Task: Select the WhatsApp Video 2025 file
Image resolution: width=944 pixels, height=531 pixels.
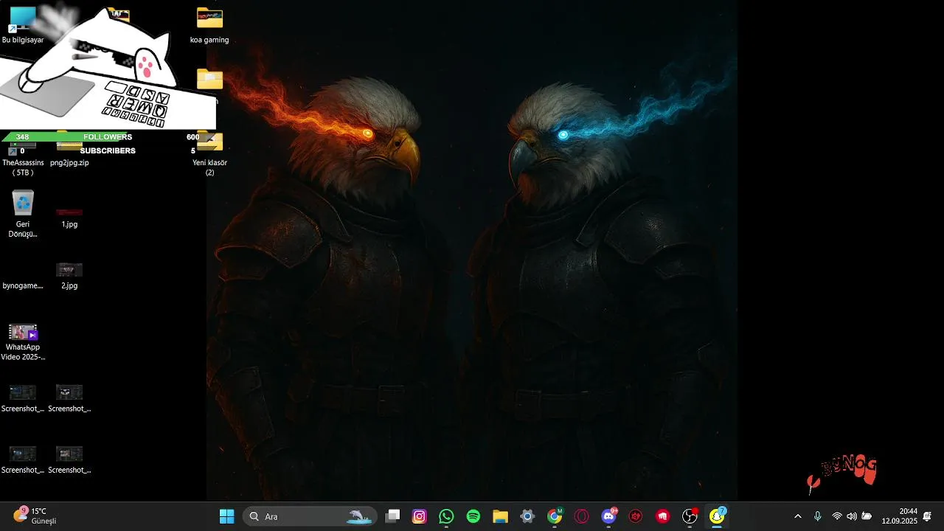Action: click(x=23, y=342)
